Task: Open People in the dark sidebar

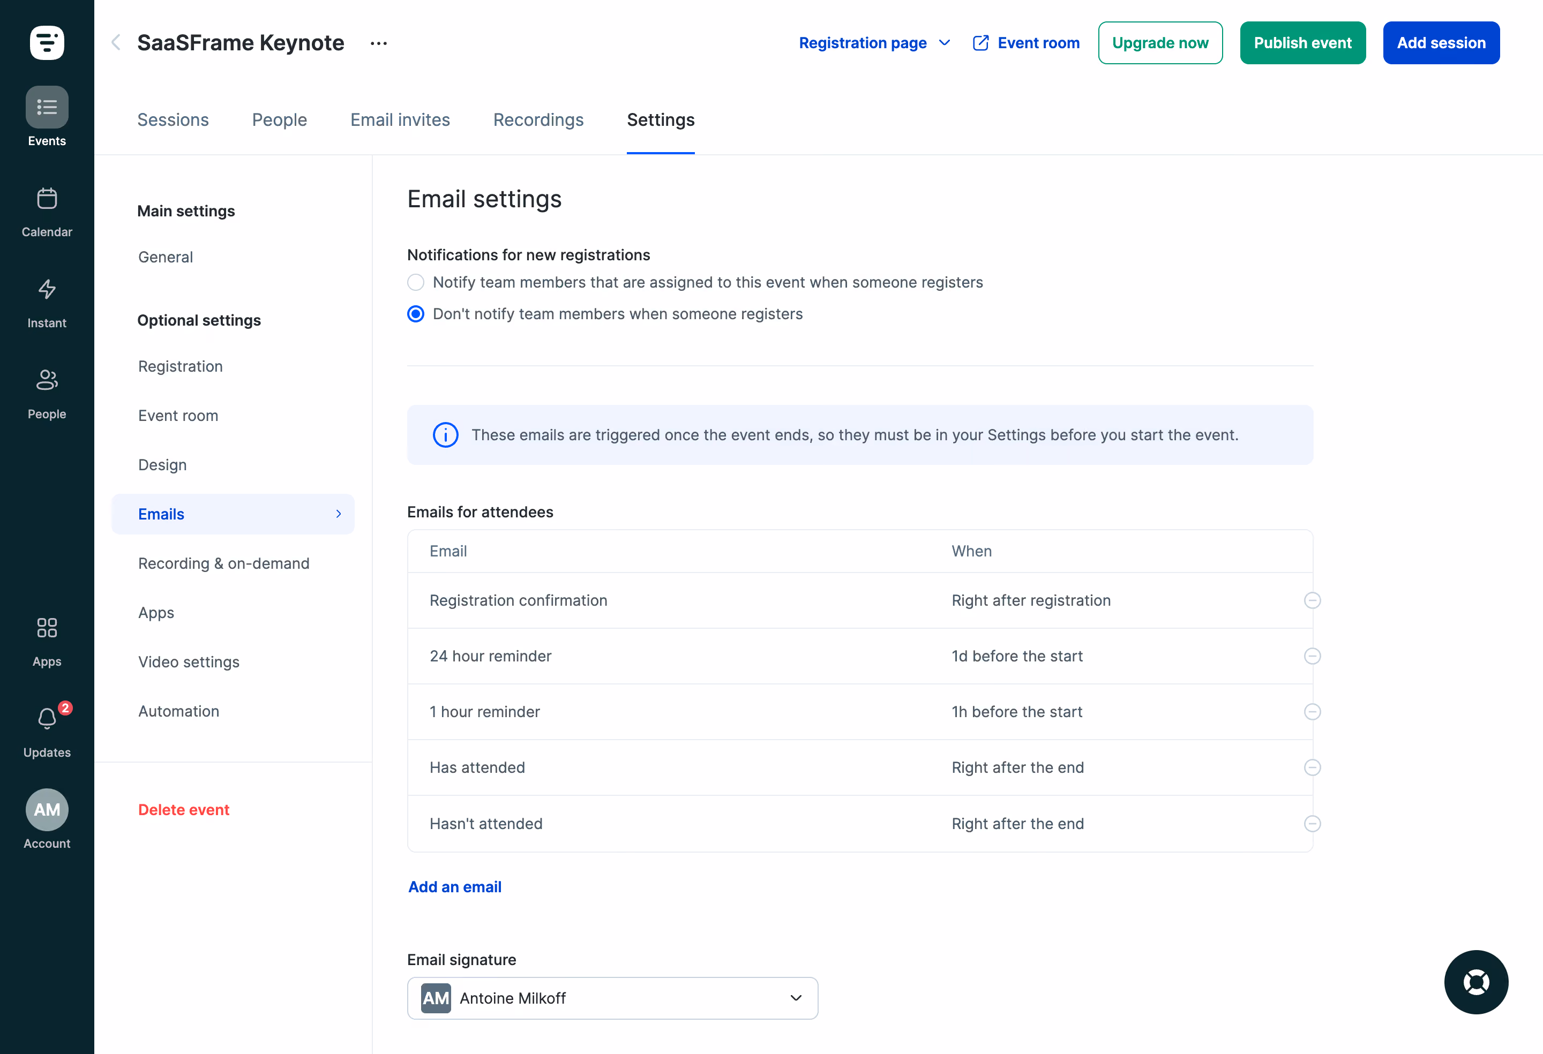Action: (47, 394)
